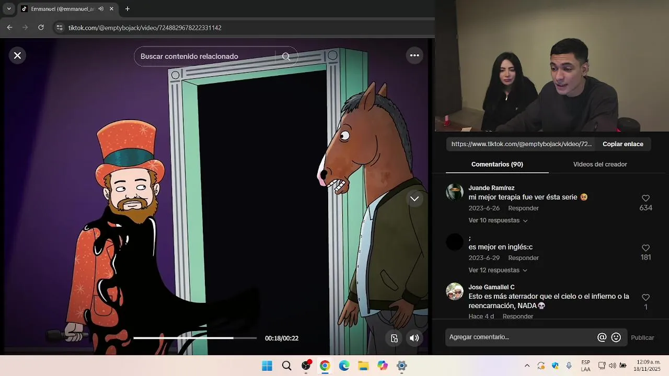This screenshot has height=376, width=669.
Task: Open Windows Security shield tray icon
Action: coord(555,366)
